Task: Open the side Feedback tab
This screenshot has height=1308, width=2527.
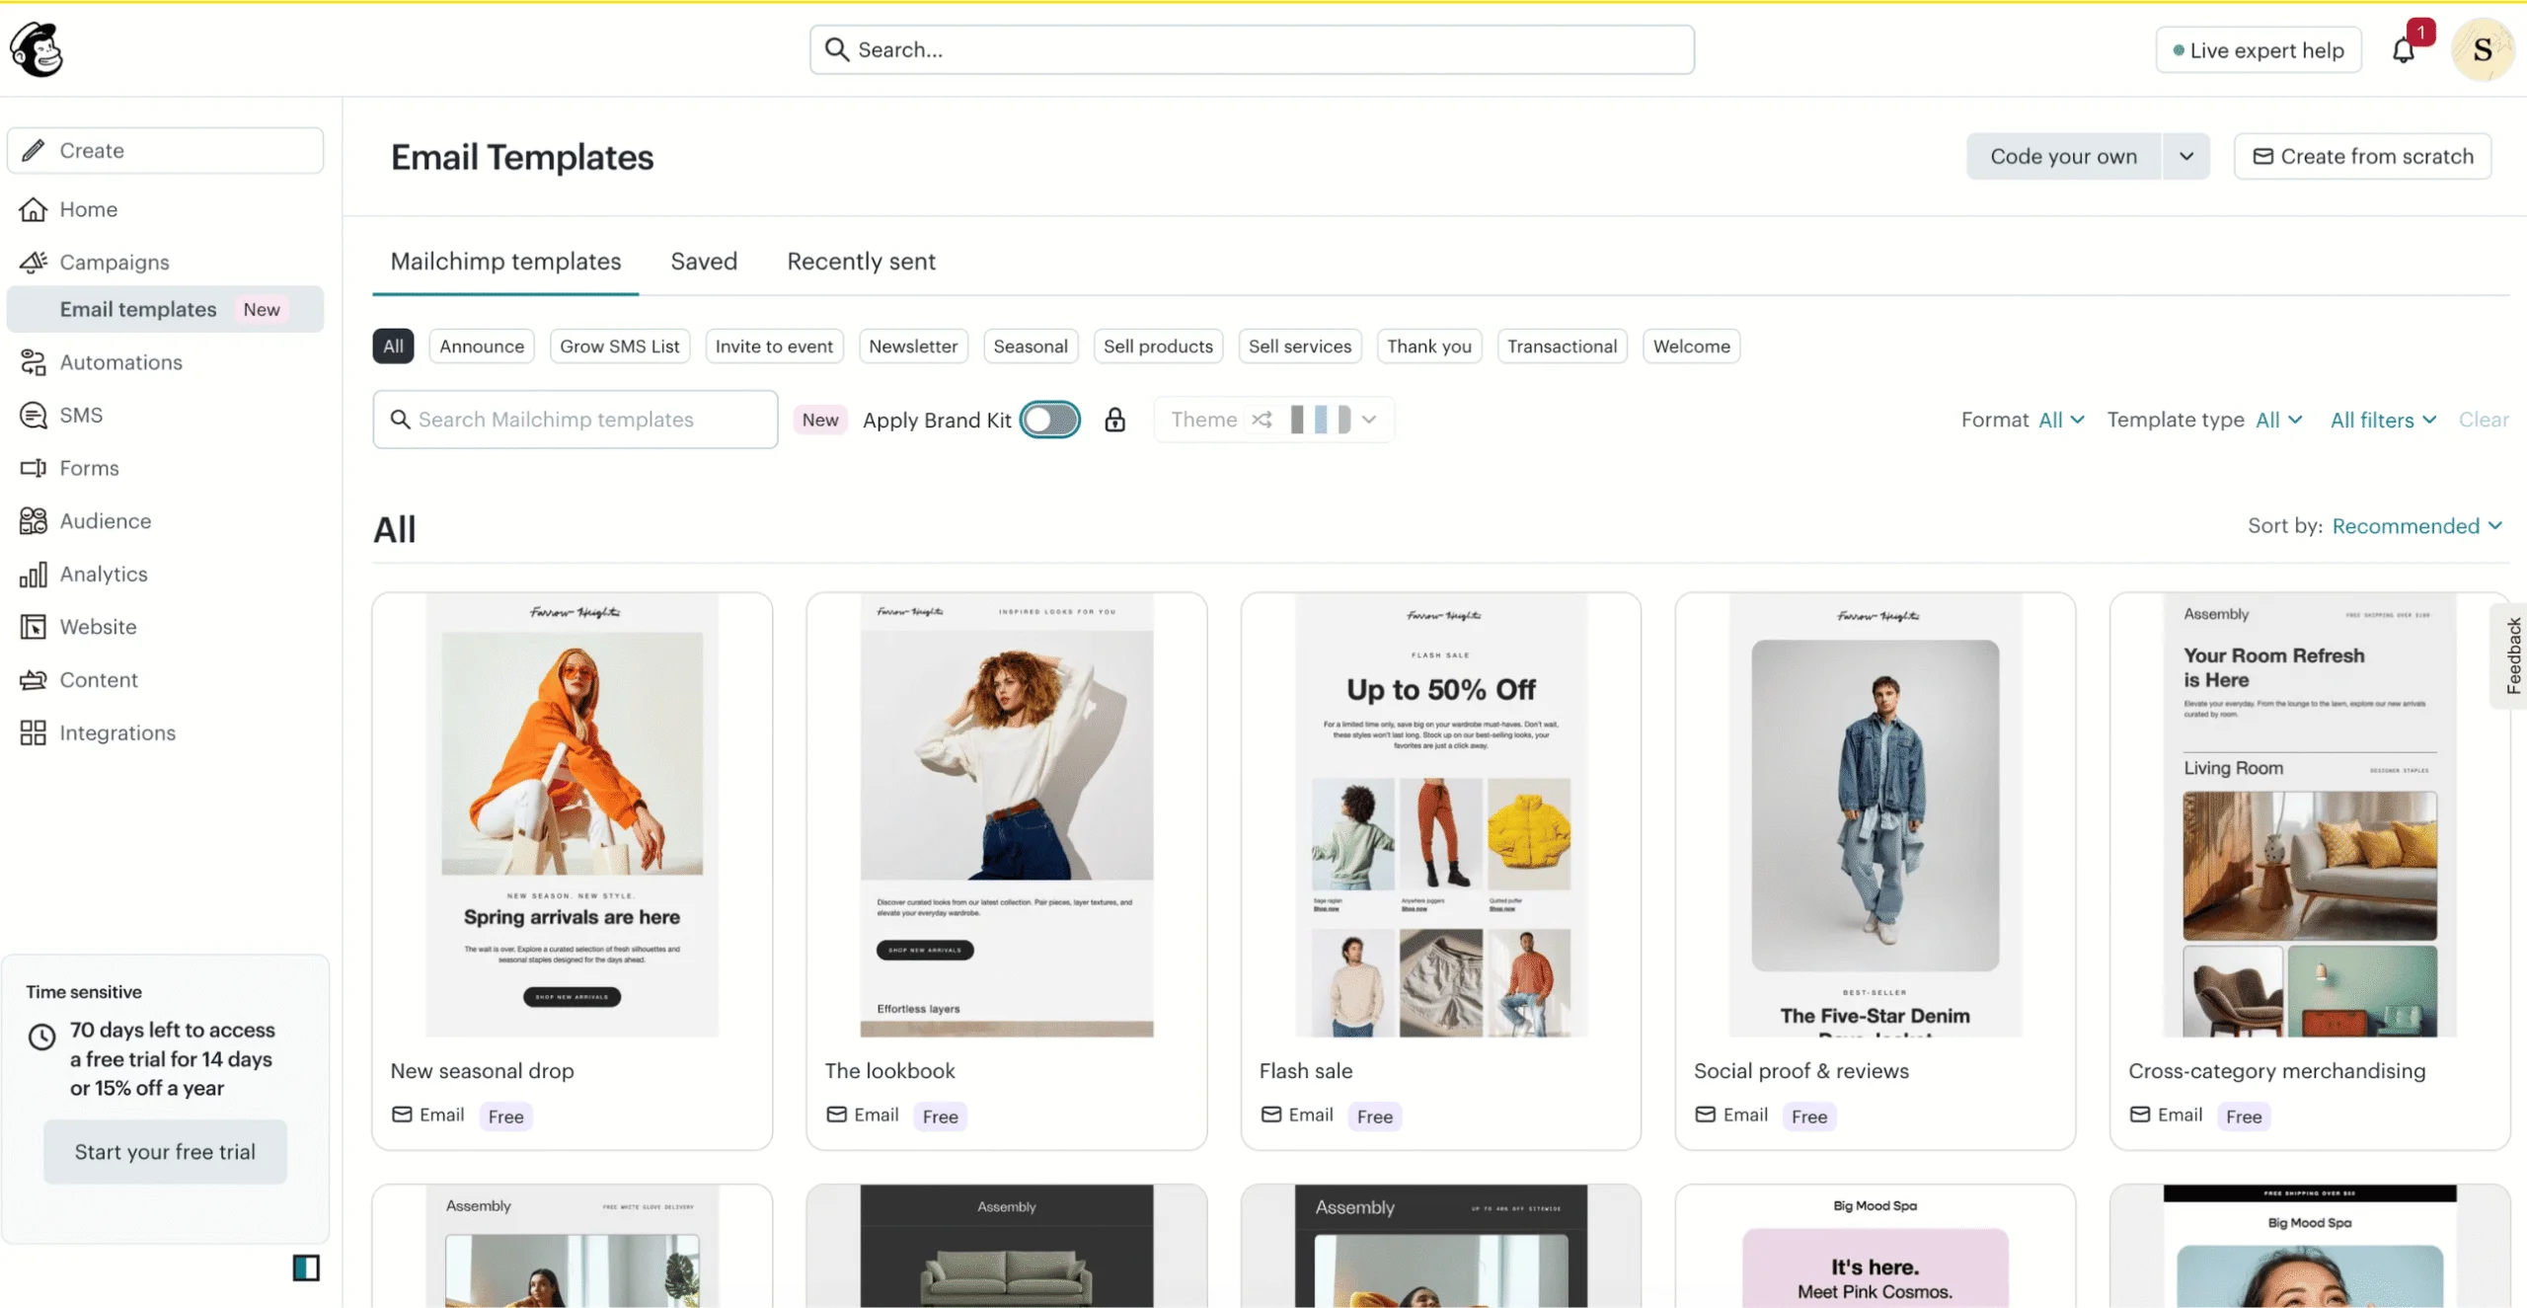Action: 2512,654
